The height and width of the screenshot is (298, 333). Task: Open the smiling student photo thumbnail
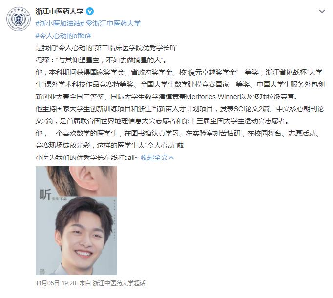[76, 220]
